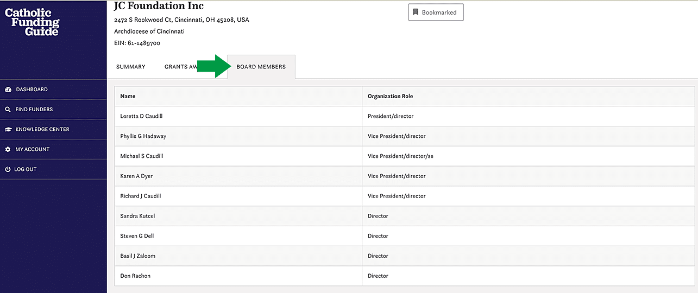
Task: Click President/director role of Loretta Caudill
Action: pyautogui.click(x=528, y=116)
